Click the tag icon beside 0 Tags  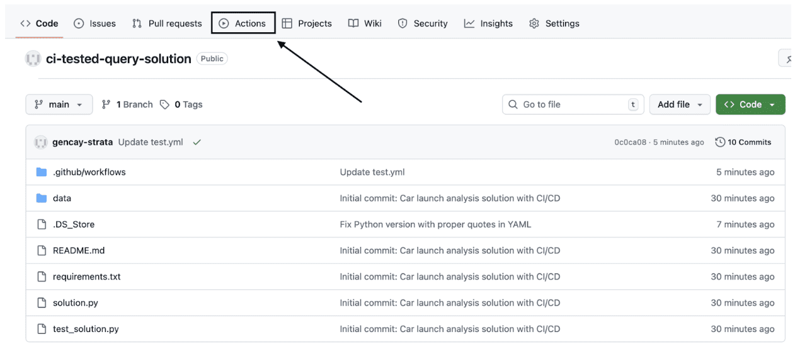pos(164,105)
